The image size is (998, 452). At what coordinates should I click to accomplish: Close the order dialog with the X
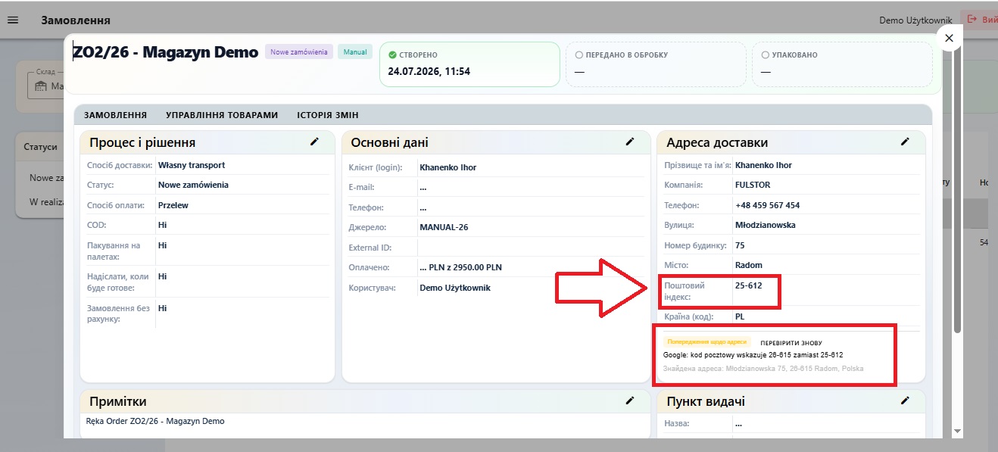(950, 38)
